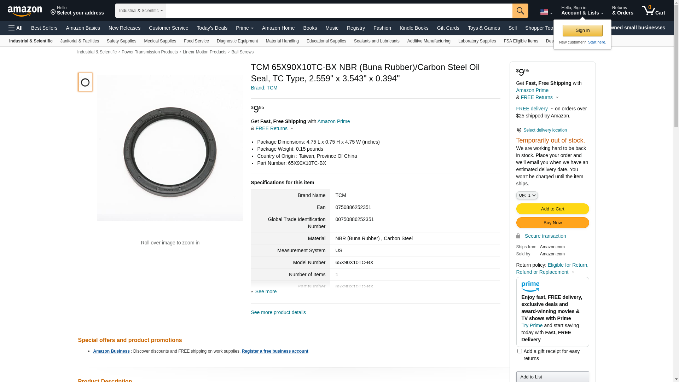Click the Brand: TCM link

point(264,88)
